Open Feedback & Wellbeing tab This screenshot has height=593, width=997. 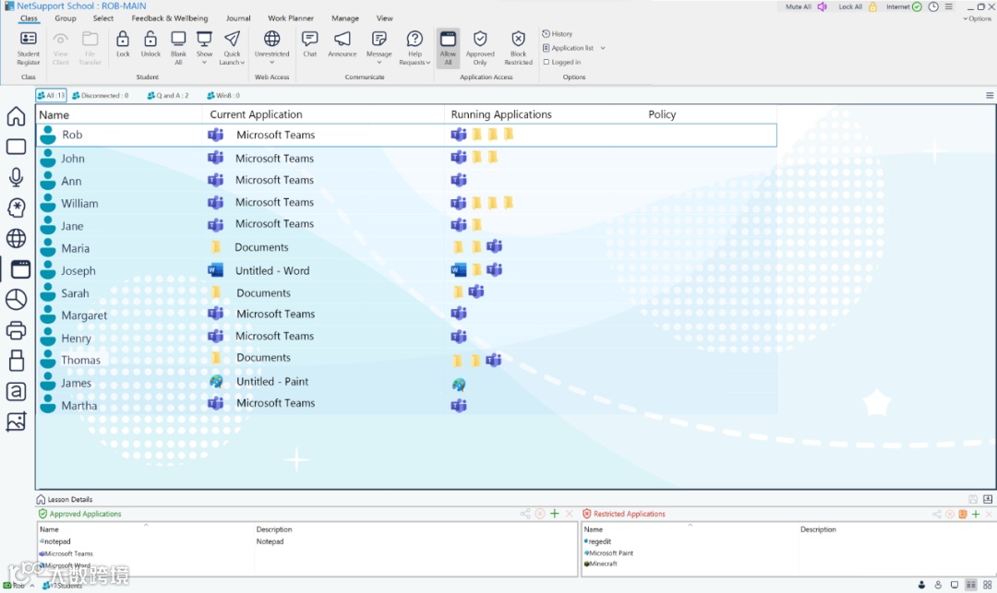point(169,18)
